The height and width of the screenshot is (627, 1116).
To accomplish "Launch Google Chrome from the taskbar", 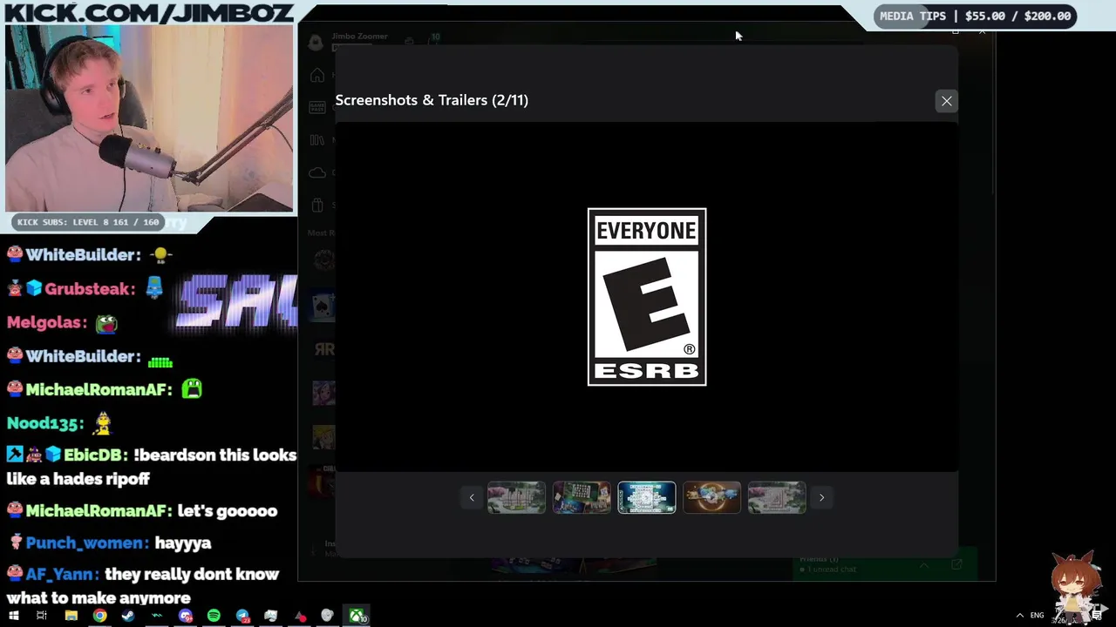I will coord(99,617).
